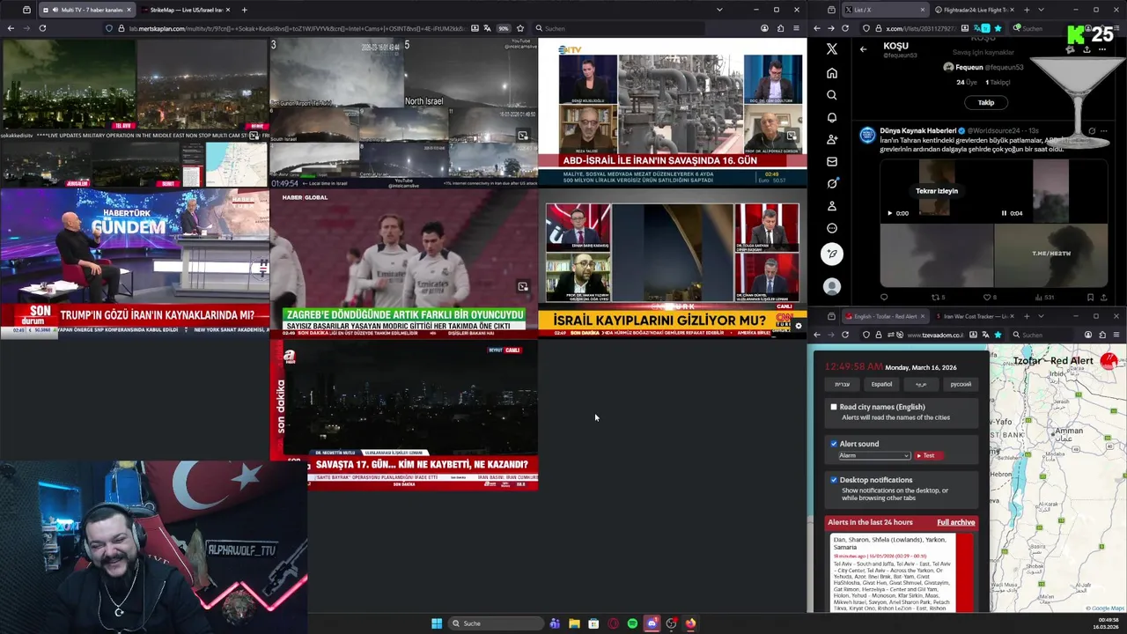Click the X logo in sidebar
This screenshot has height=634, width=1127.
click(x=832, y=49)
